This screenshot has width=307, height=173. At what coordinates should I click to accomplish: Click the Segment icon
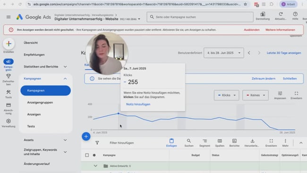coord(205,141)
